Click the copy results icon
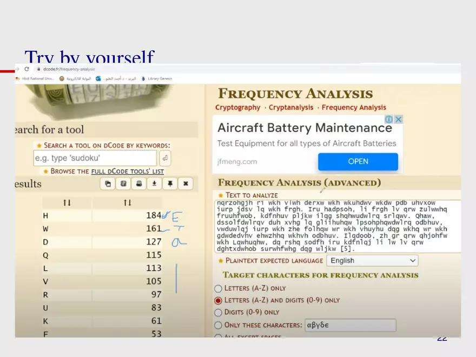Screen dimensions: 476x357 pos(108,184)
